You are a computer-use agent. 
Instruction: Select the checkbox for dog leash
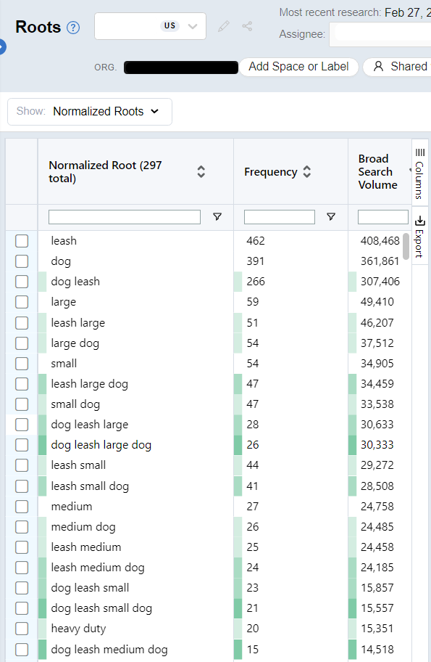[22, 281]
